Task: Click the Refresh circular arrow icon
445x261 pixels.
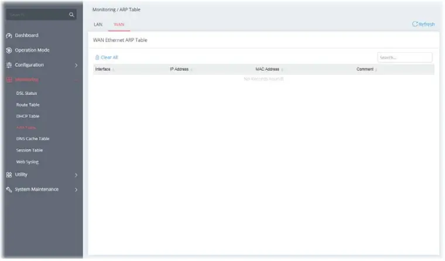Action: click(x=415, y=24)
